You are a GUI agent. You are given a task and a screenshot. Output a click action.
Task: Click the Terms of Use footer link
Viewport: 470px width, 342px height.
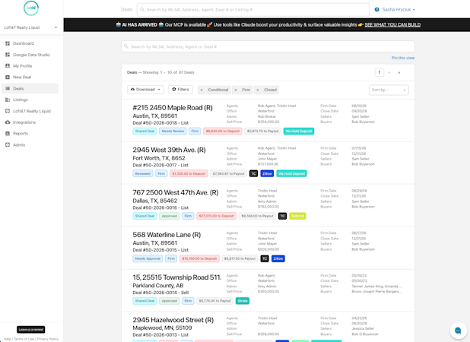(x=24, y=339)
